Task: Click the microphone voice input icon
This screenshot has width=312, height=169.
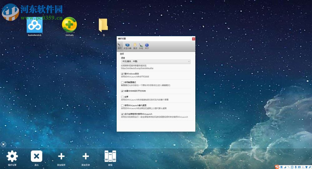Action: (296, 167)
